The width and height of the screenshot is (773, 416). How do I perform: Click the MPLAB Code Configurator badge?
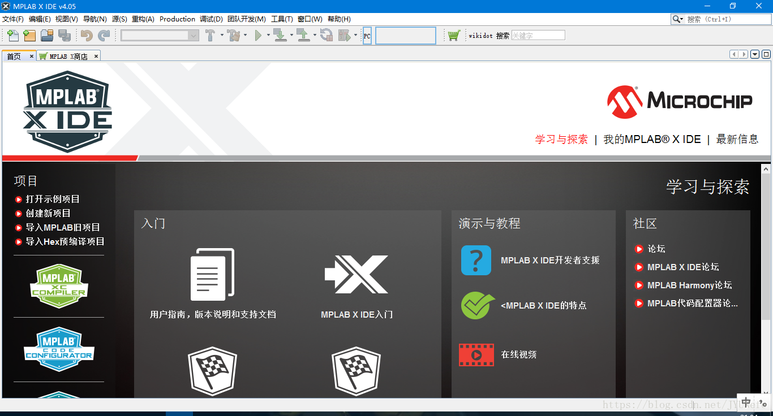click(x=59, y=350)
